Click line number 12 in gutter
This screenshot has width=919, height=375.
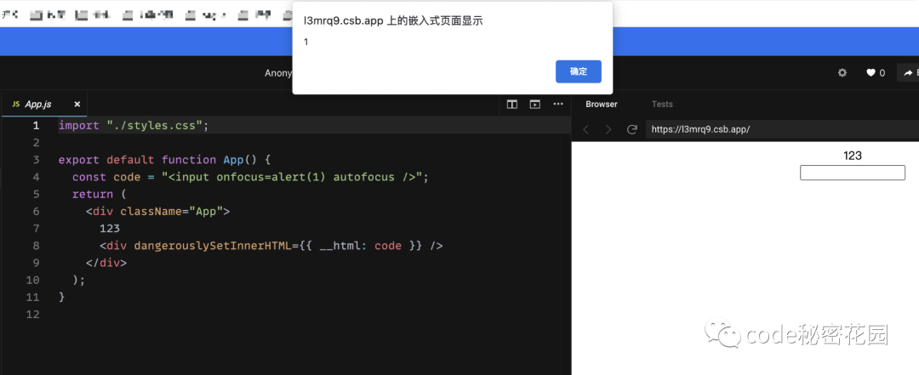[33, 315]
